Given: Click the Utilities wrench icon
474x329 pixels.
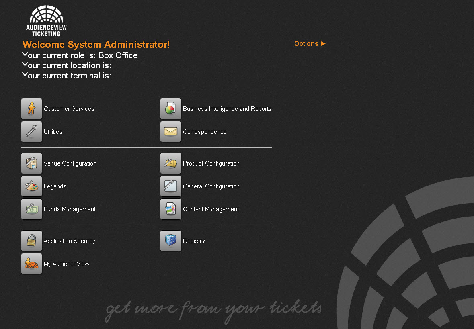Looking at the screenshot, I should (31, 131).
